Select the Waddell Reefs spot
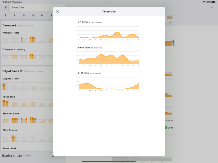The image size is (218, 163). tap(11, 33)
